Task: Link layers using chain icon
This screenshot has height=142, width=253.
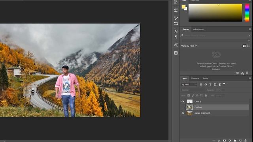Action: [x=214, y=140]
